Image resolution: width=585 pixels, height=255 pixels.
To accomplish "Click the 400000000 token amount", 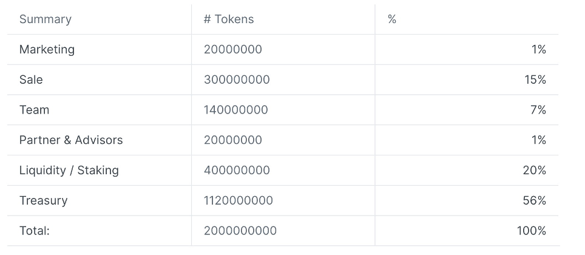I will [x=237, y=170].
